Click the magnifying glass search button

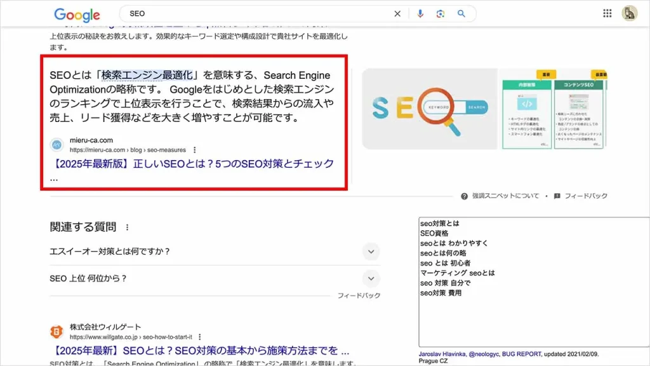461,13
